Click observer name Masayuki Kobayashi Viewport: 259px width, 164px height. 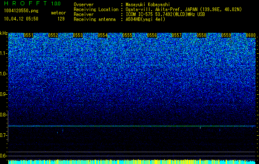pyautogui.click(x=148, y=5)
